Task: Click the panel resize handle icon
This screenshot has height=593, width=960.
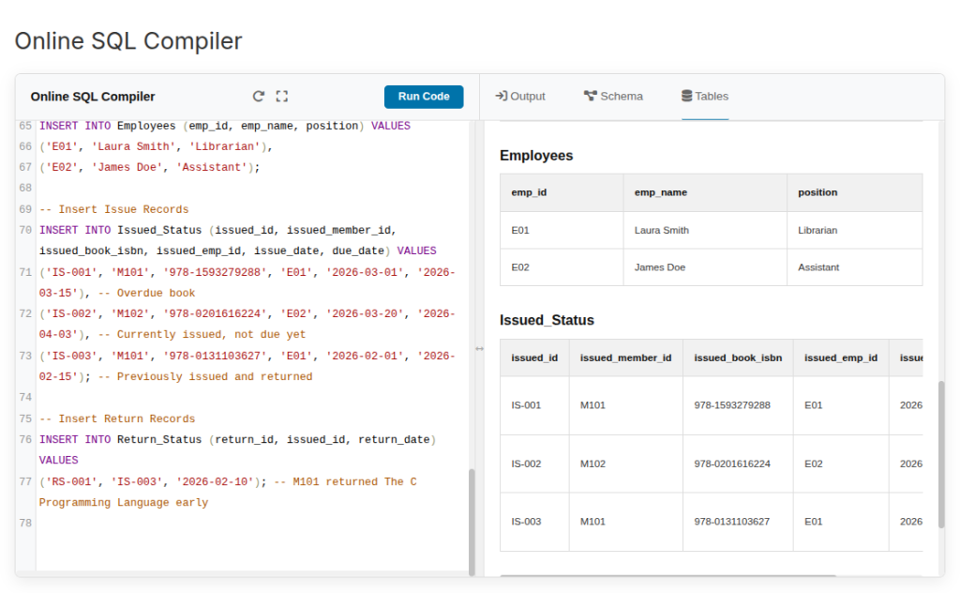Action: click(x=479, y=349)
